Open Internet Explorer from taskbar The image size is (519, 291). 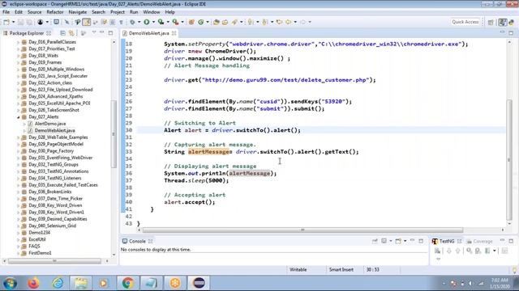click(x=58, y=283)
